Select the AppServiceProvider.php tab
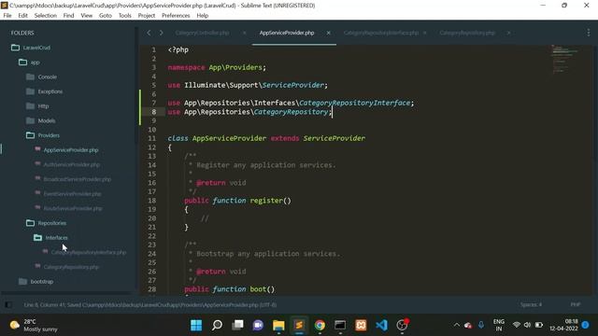This screenshot has height=336, width=598. 287,34
